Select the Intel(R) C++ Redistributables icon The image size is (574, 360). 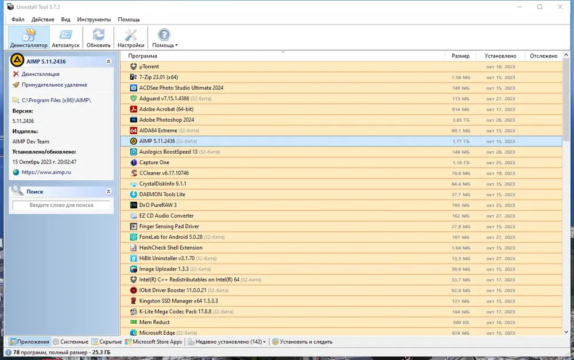tap(134, 280)
